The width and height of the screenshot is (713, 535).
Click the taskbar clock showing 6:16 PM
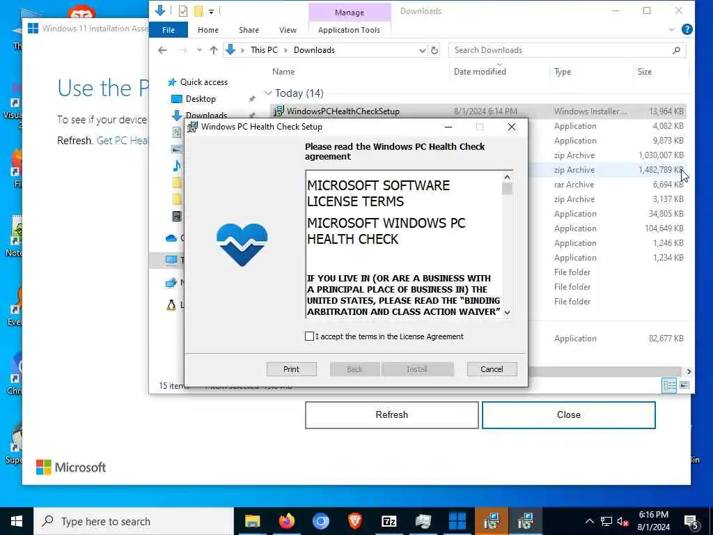click(653, 521)
